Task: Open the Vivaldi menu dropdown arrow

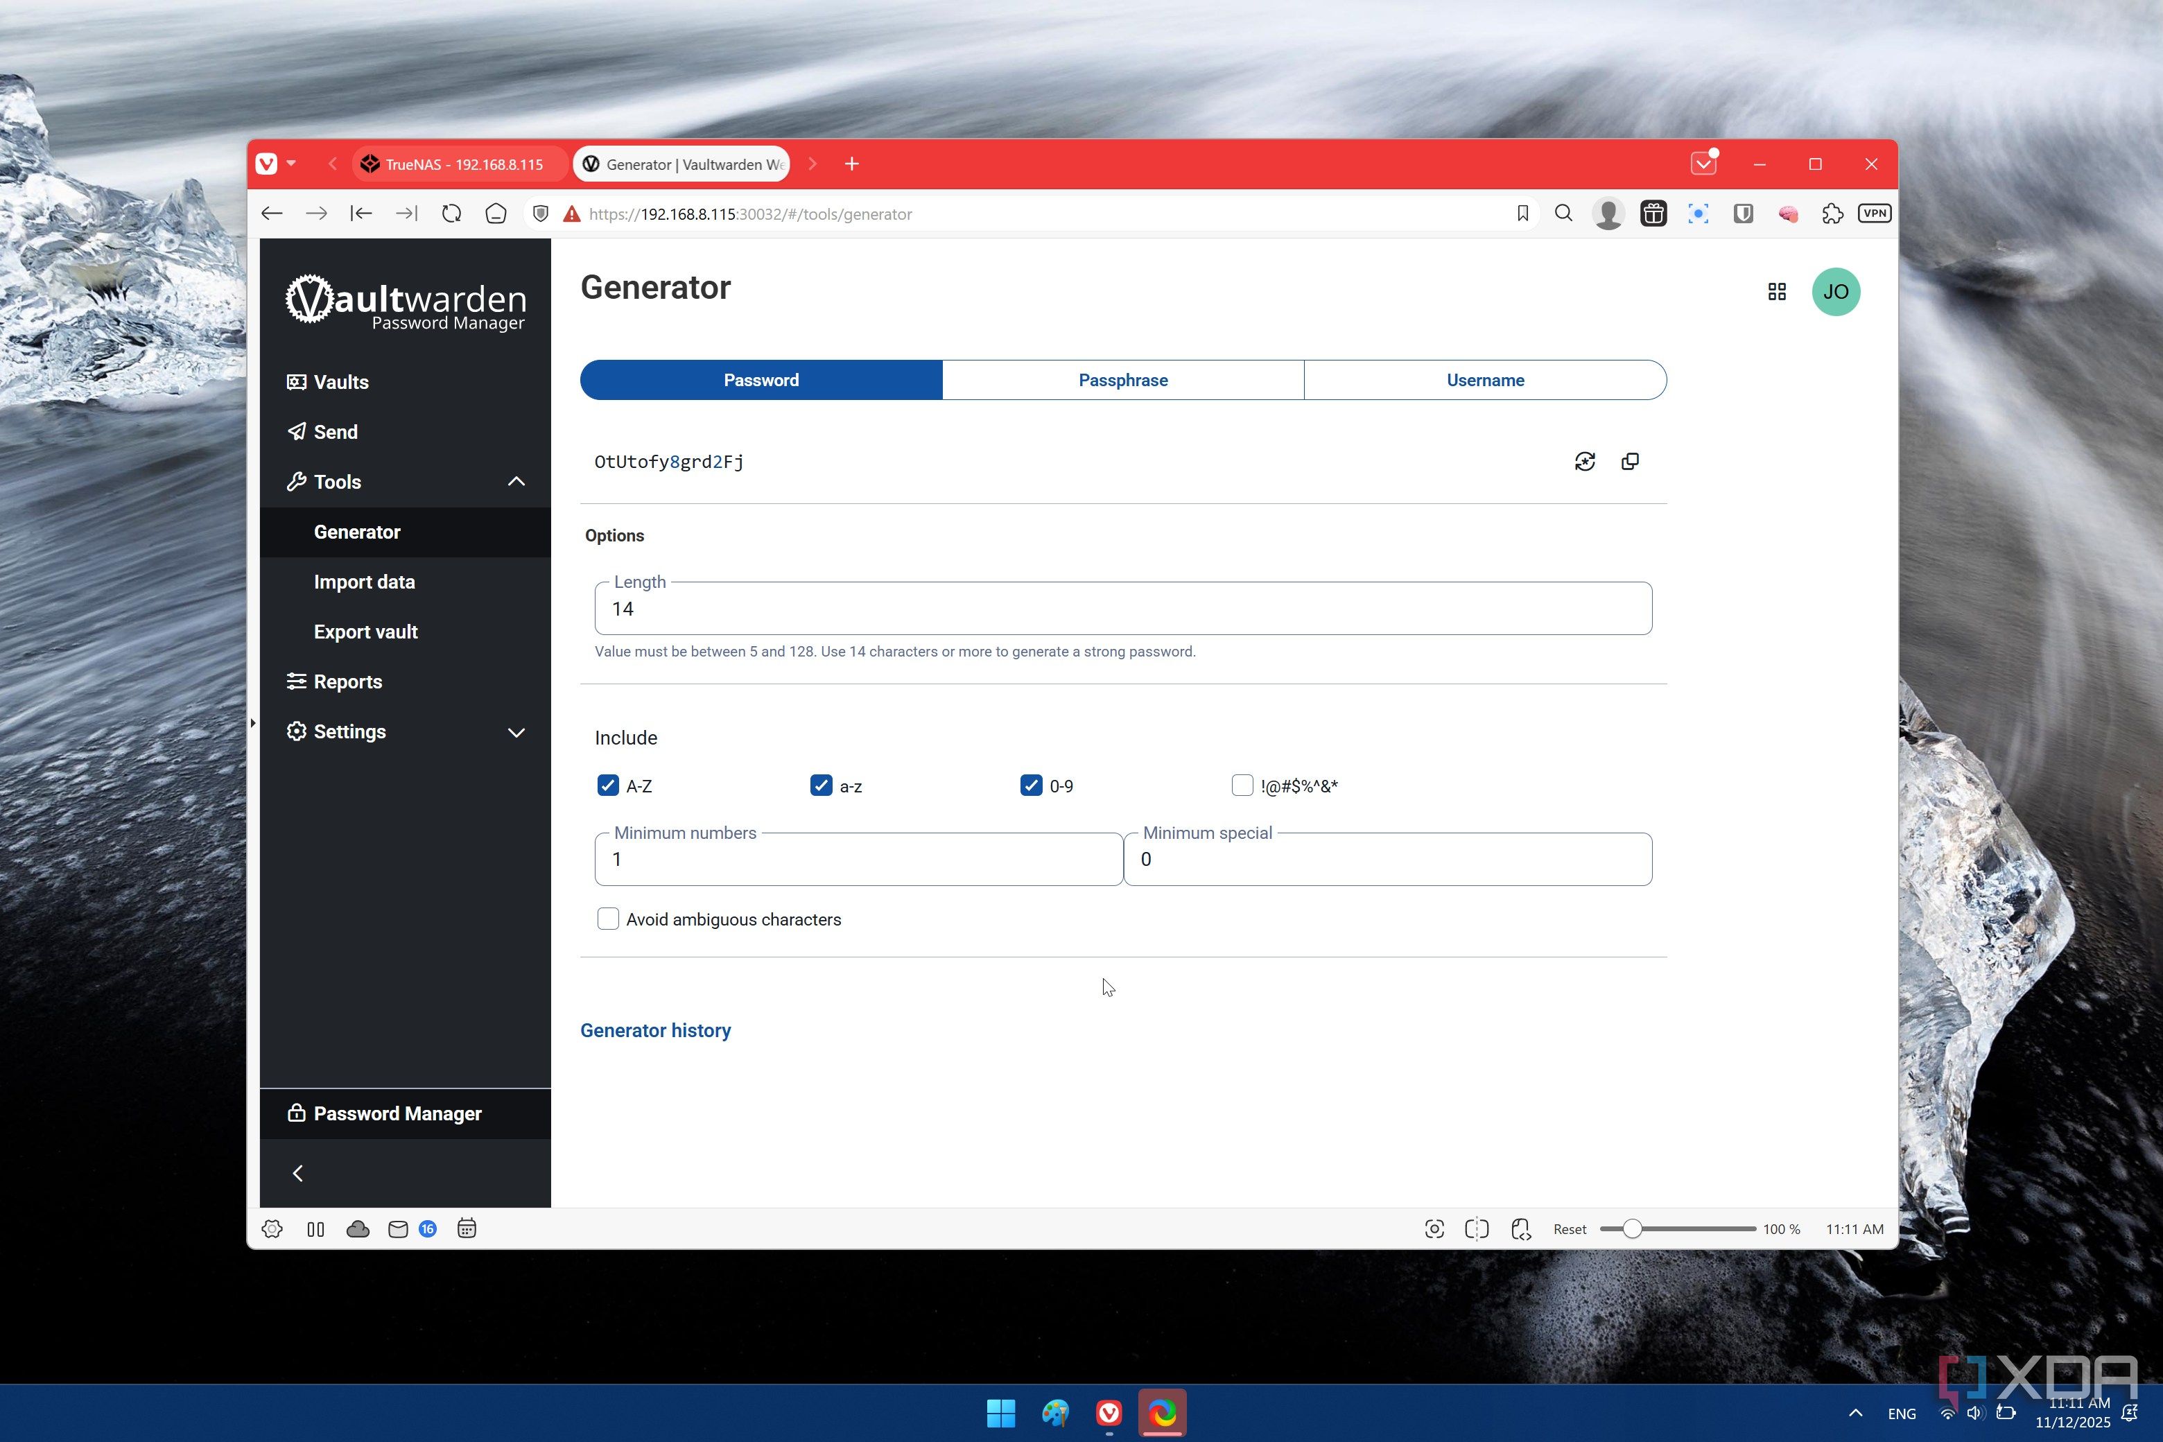Action: pos(290,164)
